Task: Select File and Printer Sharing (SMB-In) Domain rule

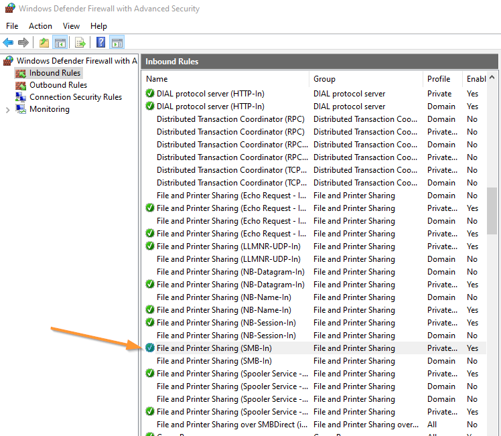Action: [x=315, y=361]
